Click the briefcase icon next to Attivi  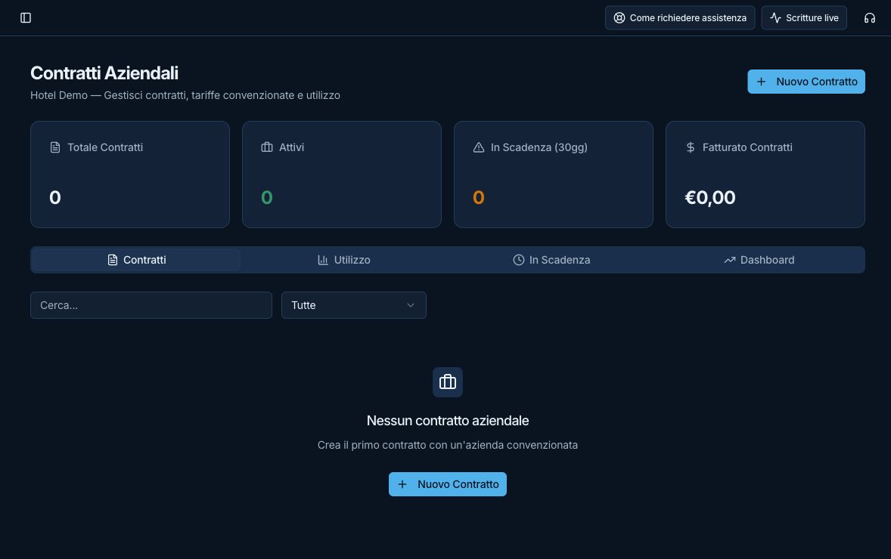[x=266, y=147]
